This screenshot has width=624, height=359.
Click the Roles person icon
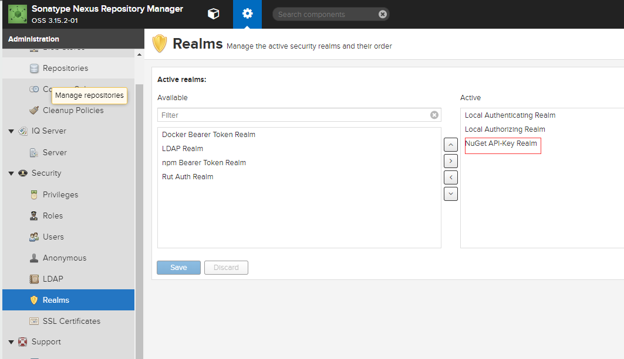coord(34,216)
